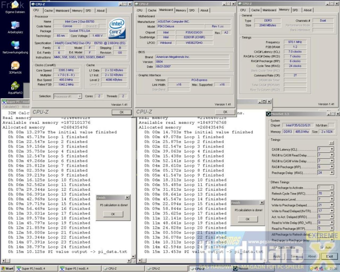Open the Calculate(C) menu in Super PI
Viewport: 340px width, 272px height.
[x=11, y=107]
